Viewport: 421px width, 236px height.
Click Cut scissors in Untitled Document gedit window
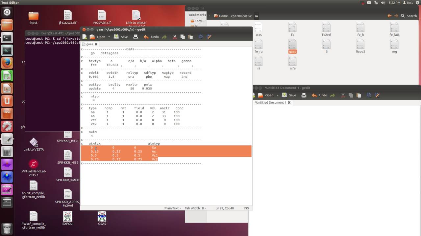coord(343,95)
